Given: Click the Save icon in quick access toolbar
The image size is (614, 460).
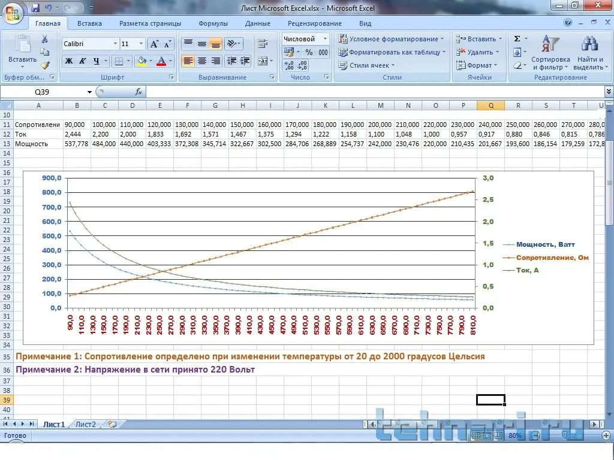Looking at the screenshot, I should 35,8.
